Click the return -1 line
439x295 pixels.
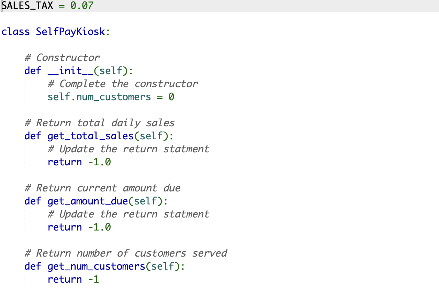[74, 280]
